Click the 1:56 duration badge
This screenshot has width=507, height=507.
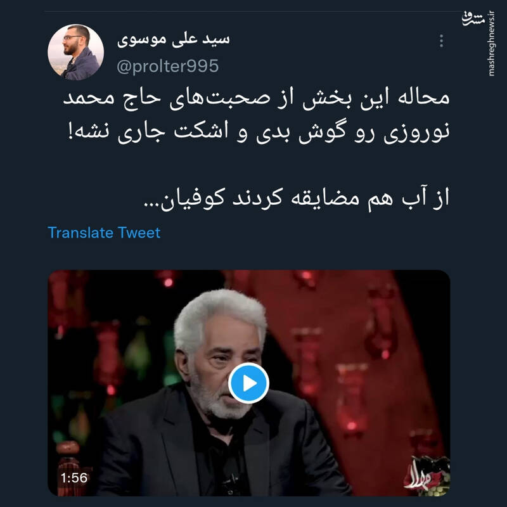click(74, 478)
